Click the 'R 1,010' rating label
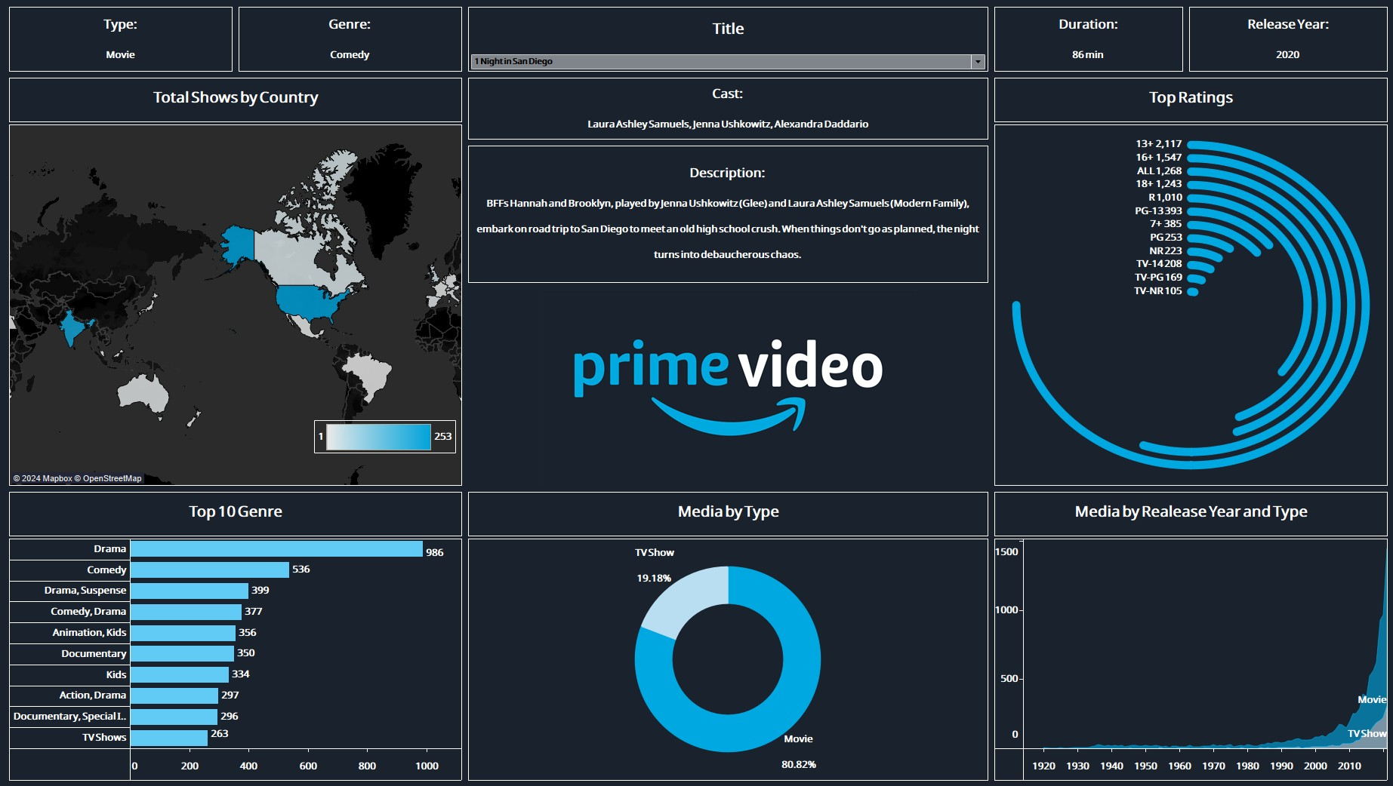Screen dimensions: 1393x786 (1165, 198)
